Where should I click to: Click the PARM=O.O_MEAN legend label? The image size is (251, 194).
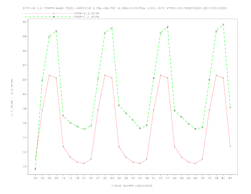87,13
